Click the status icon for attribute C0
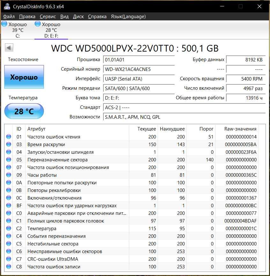This screenshot has width=270, height=276. (x=9, y=213)
